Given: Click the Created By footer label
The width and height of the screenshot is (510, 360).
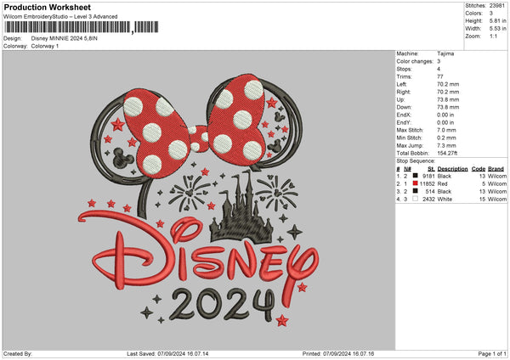Looking at the screenshot, I should [x=18, y=353].
